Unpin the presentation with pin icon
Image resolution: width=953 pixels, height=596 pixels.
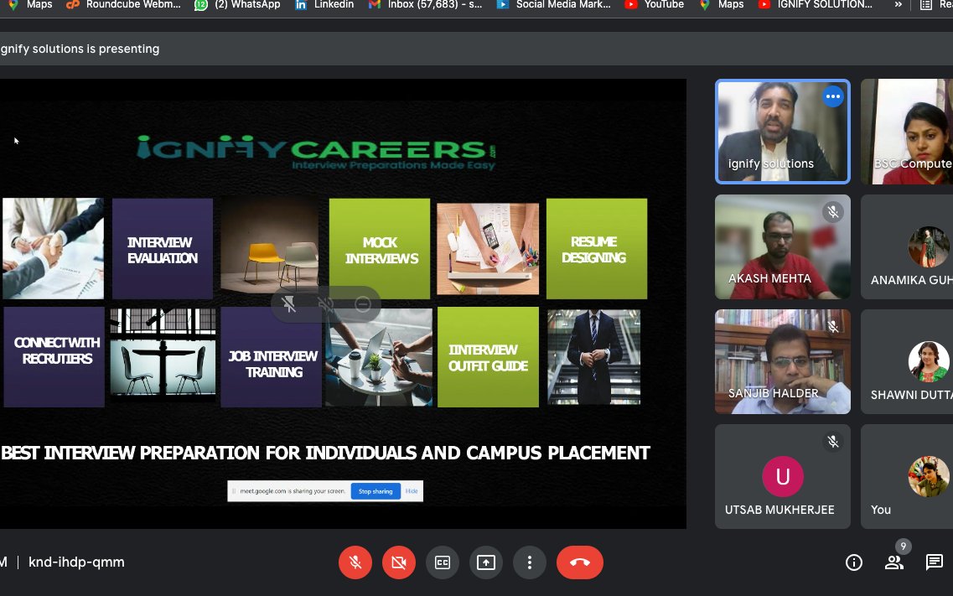(x=289, y=303)
